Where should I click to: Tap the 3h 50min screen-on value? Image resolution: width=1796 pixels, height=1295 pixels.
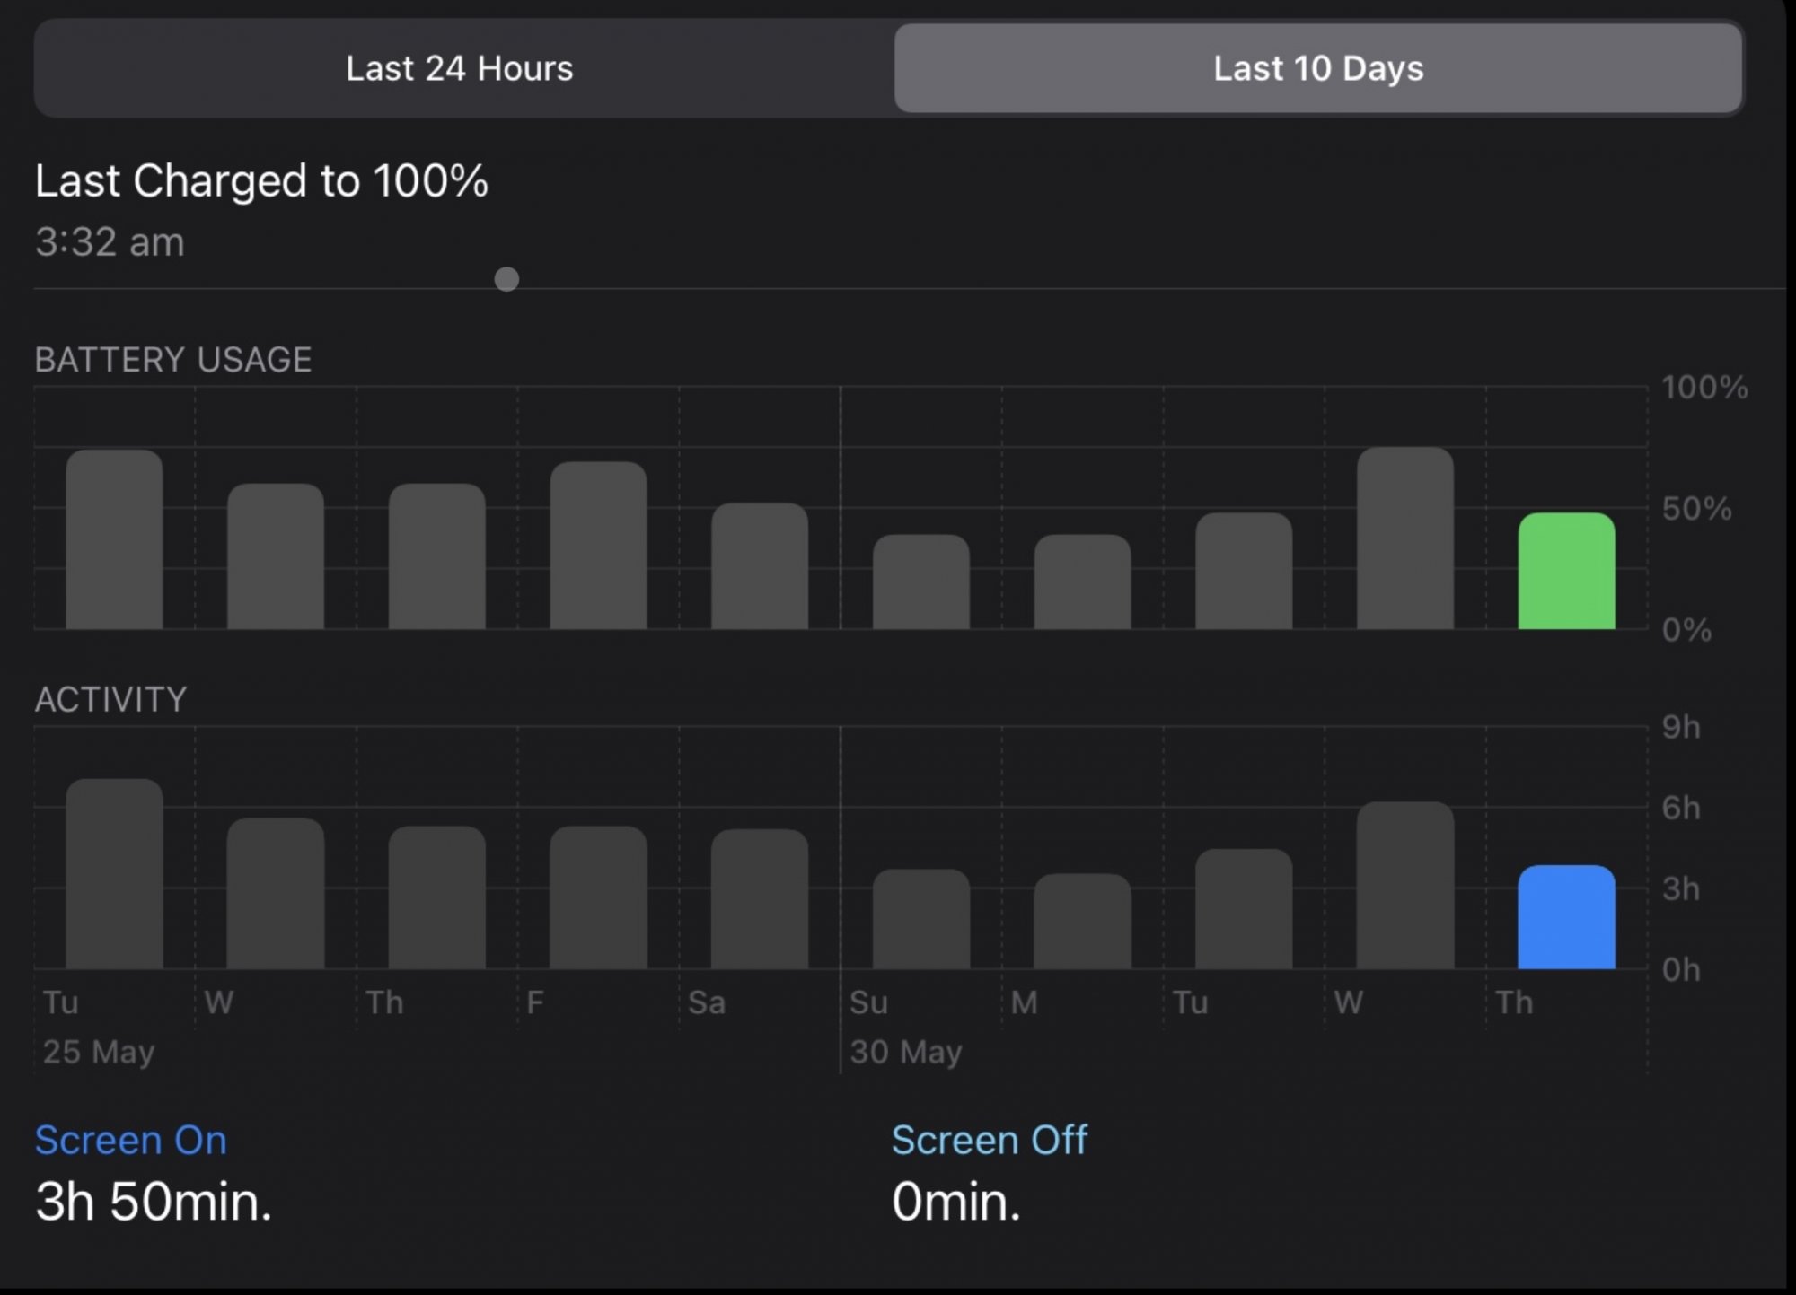pyautogui.click(x=153, y=1203)
